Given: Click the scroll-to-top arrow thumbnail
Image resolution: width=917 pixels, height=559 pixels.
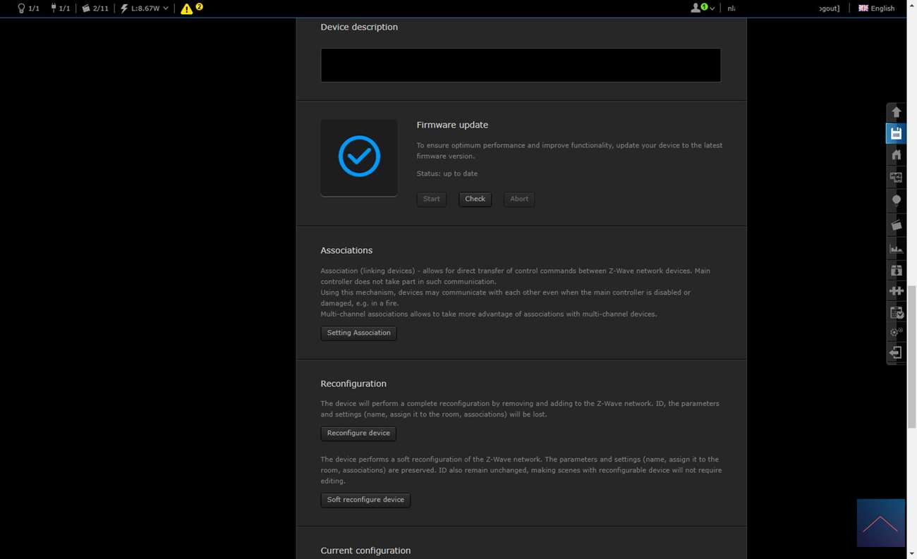Looking at the screenshot, I should [x=880, y=523].
